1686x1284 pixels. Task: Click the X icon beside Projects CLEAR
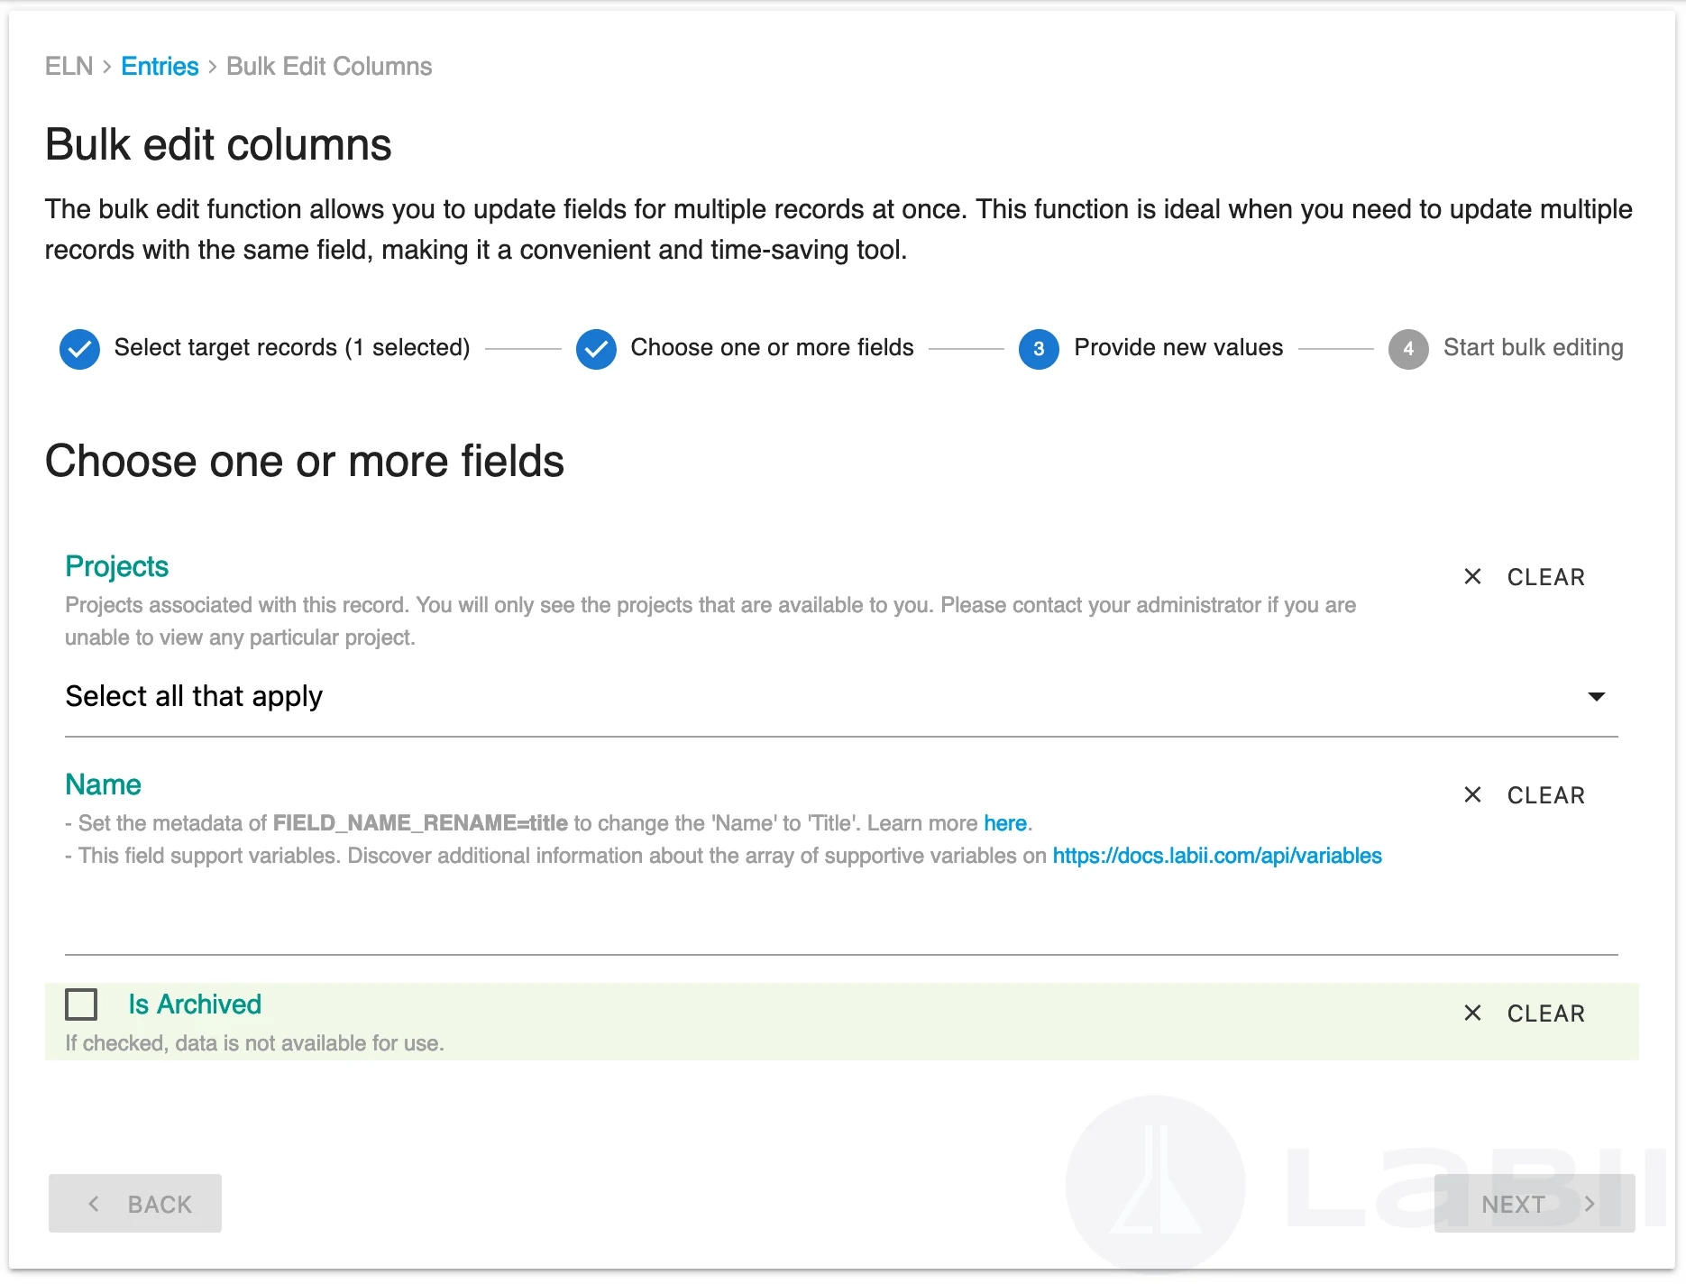coord(1472,576)
